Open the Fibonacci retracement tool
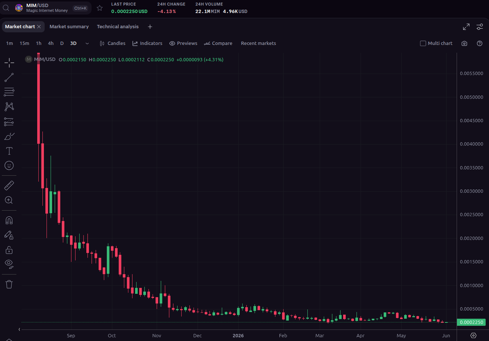 [9, 92]
